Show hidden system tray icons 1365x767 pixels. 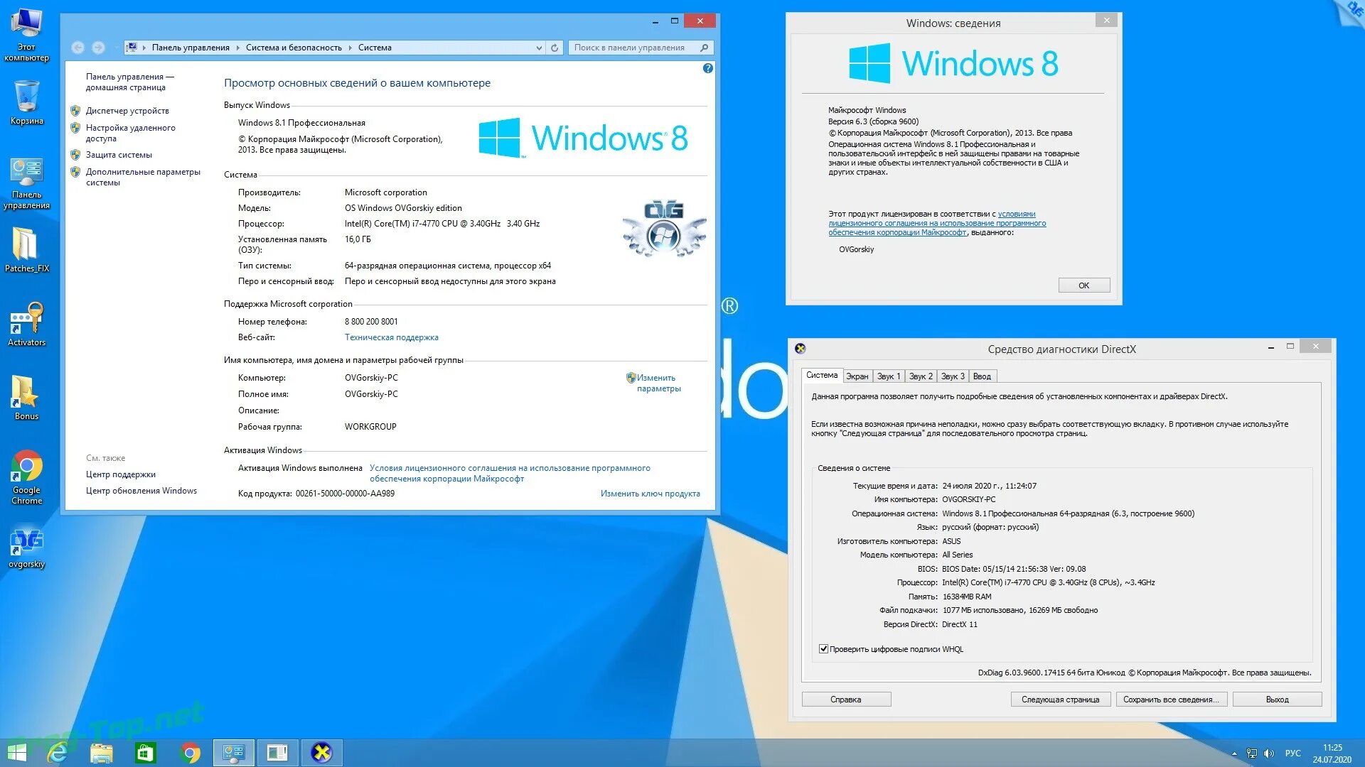pos(1234,754)
